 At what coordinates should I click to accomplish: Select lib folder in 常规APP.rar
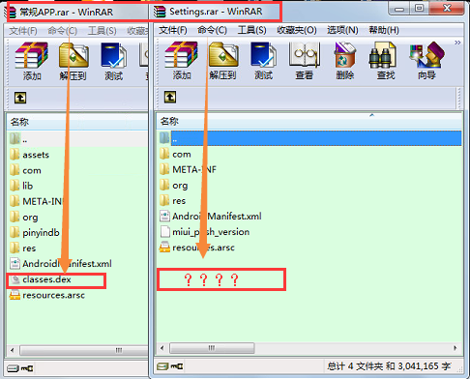pyautogui.click(x=21, y=186)
